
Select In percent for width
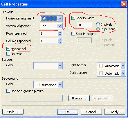98,29
